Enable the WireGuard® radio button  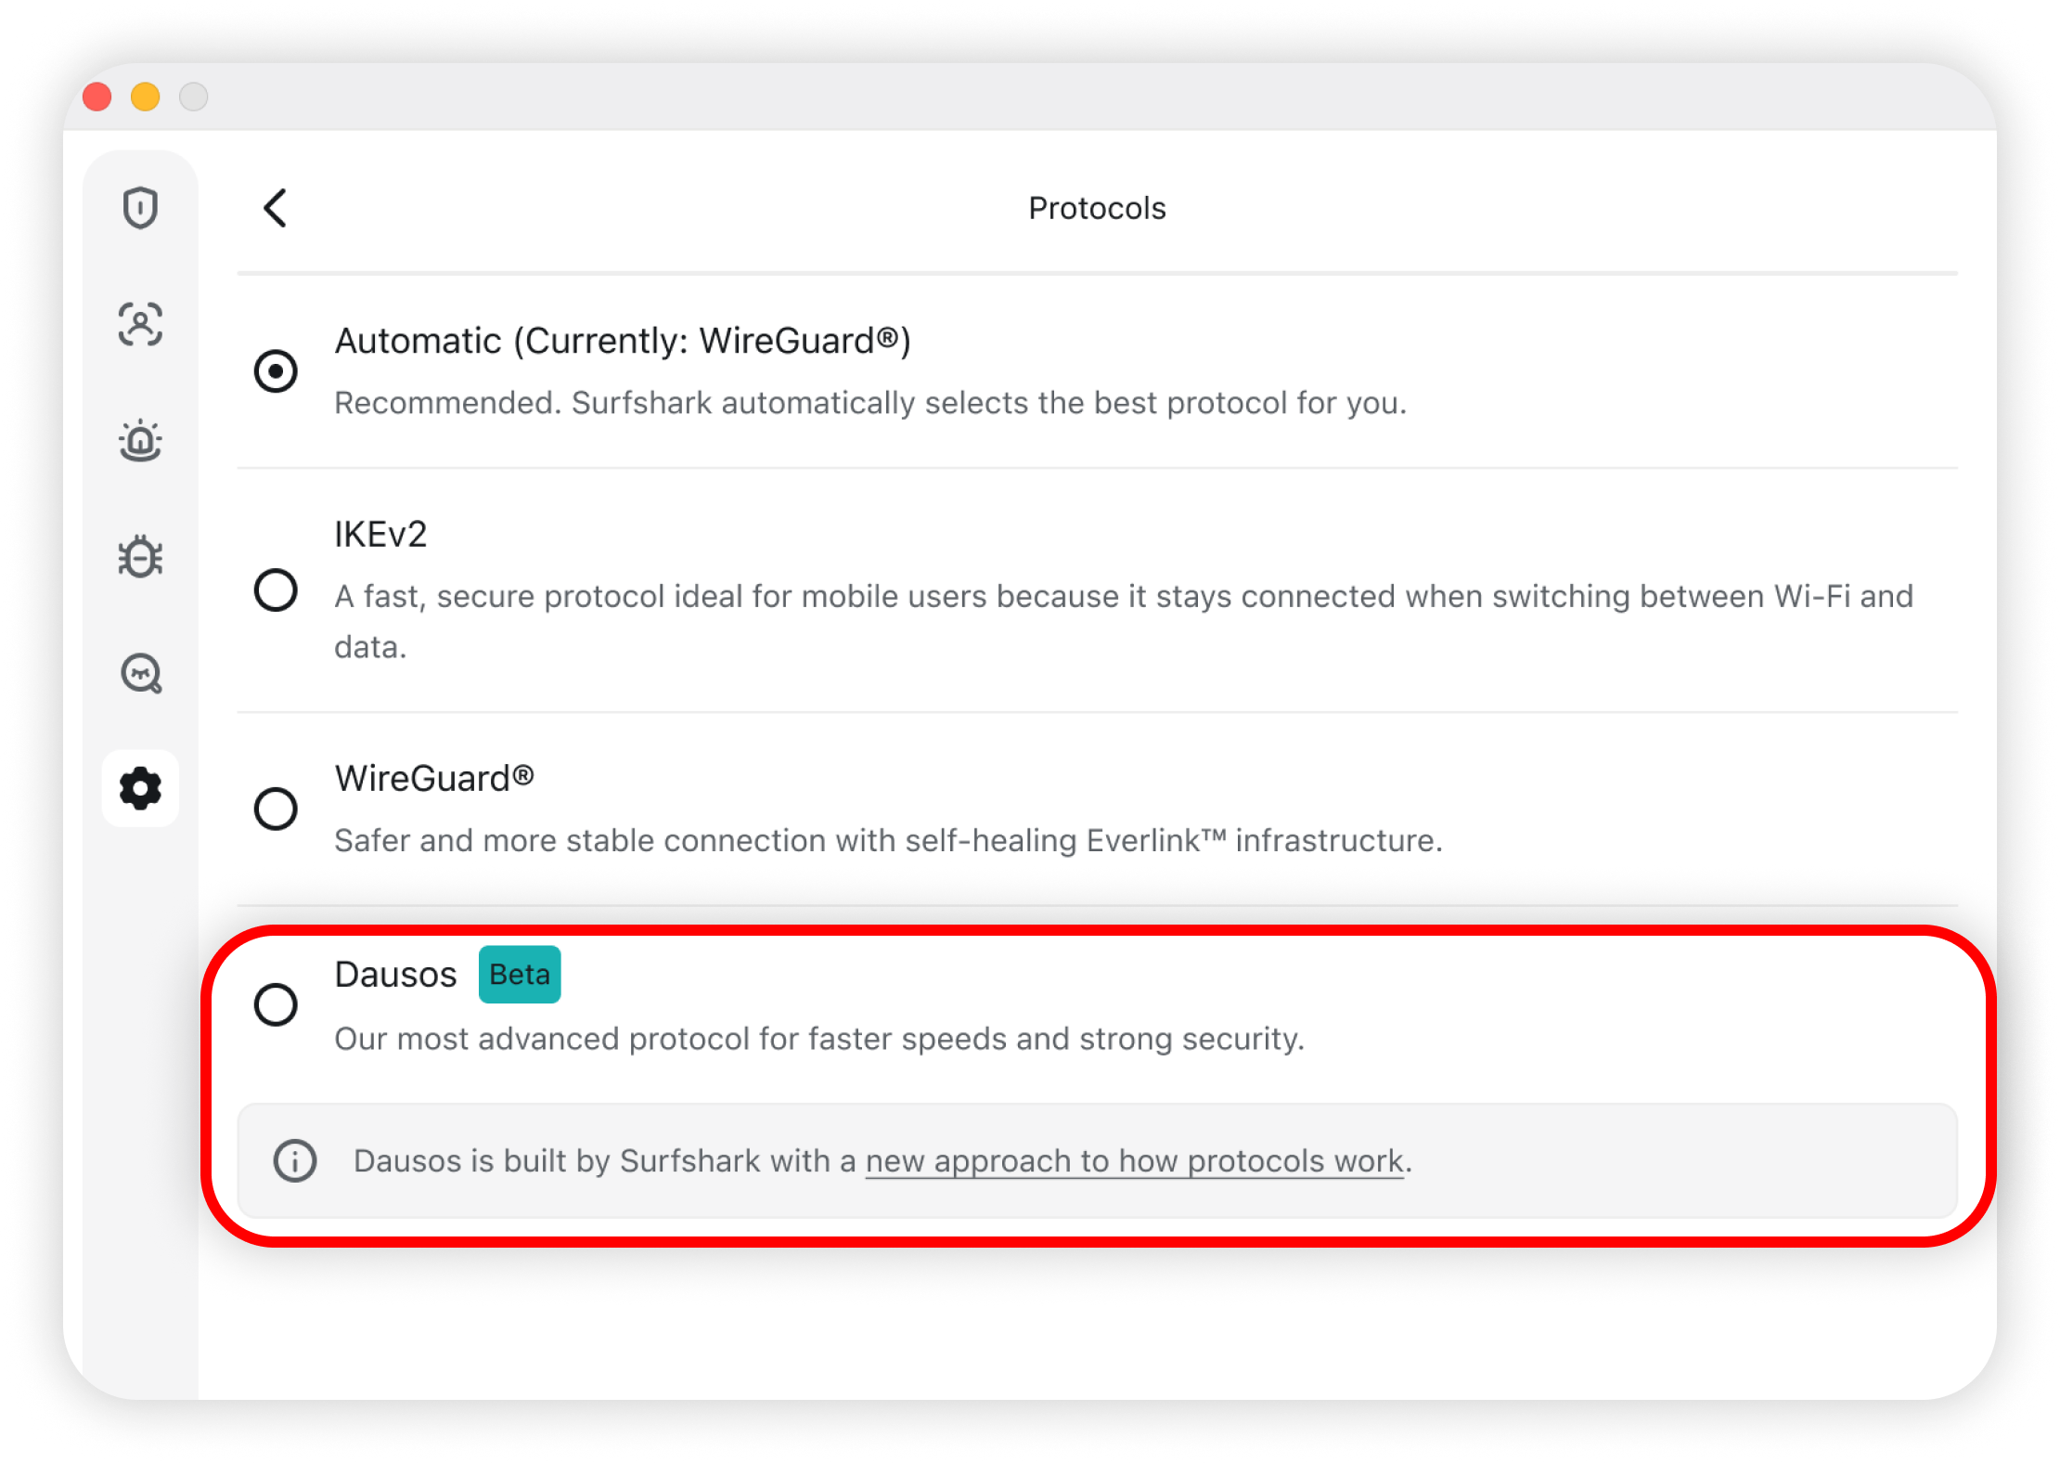pos(276,809)
